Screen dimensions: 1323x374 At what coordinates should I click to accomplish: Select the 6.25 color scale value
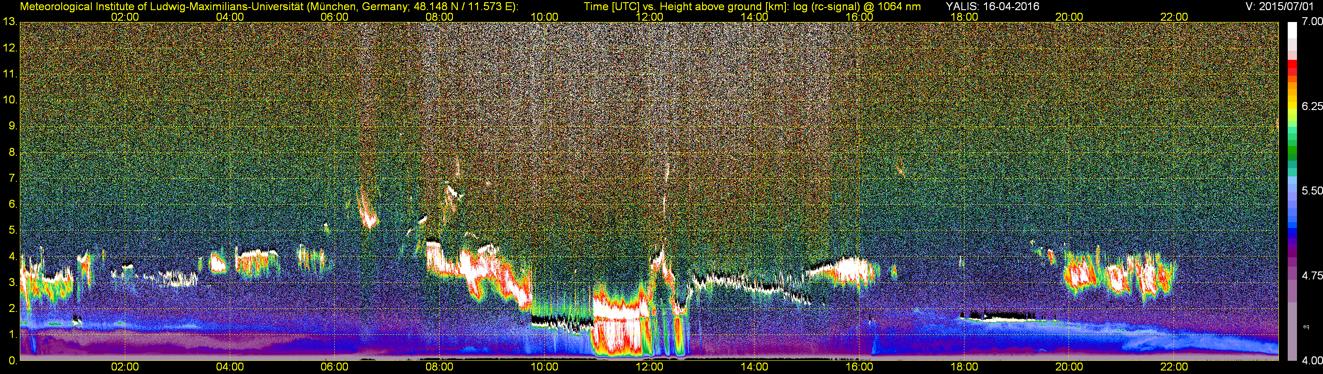click(1312, 106)
